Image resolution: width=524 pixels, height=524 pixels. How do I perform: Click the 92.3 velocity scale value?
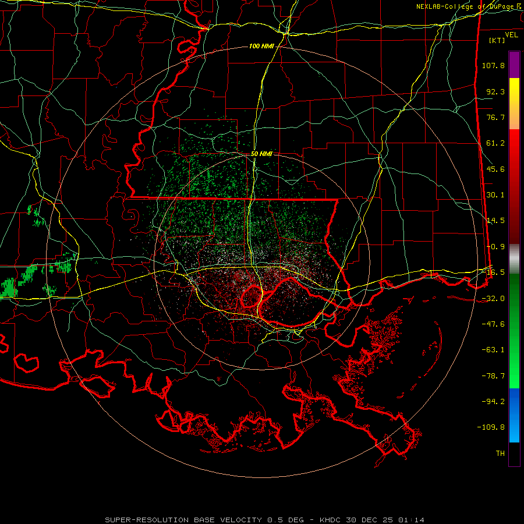(495, 91)
